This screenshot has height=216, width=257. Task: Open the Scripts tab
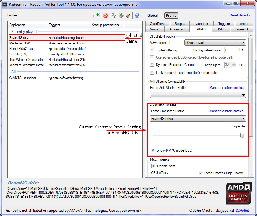coord(180,24)
